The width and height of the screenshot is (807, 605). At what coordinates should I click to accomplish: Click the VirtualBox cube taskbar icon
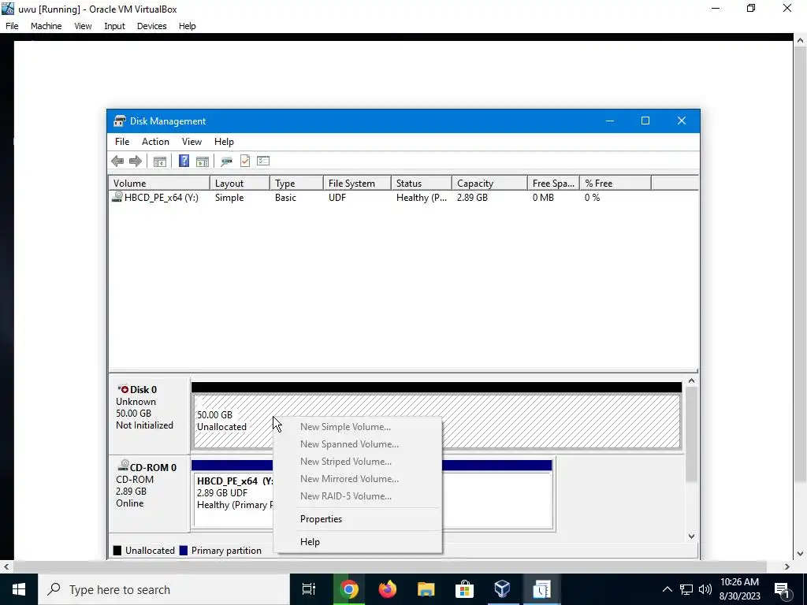pyautogui.click(x=502, y=589)
